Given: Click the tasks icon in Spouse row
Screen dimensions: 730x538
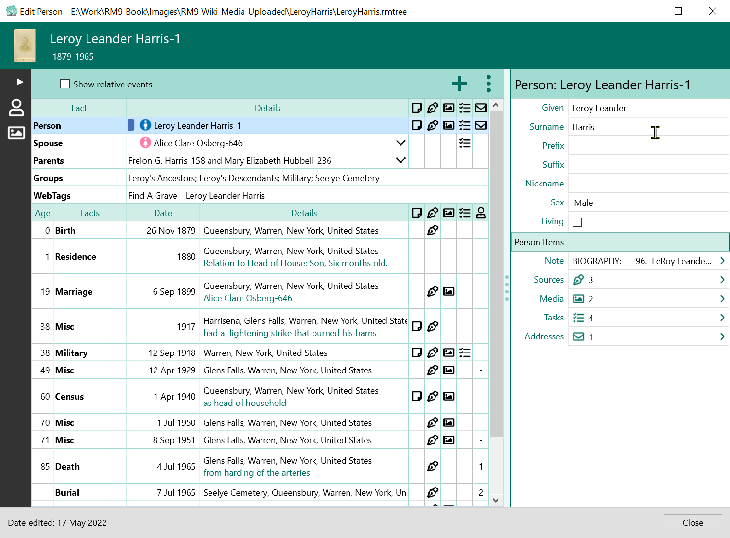Looking at the screenshot, I should (x=465, y=143).
